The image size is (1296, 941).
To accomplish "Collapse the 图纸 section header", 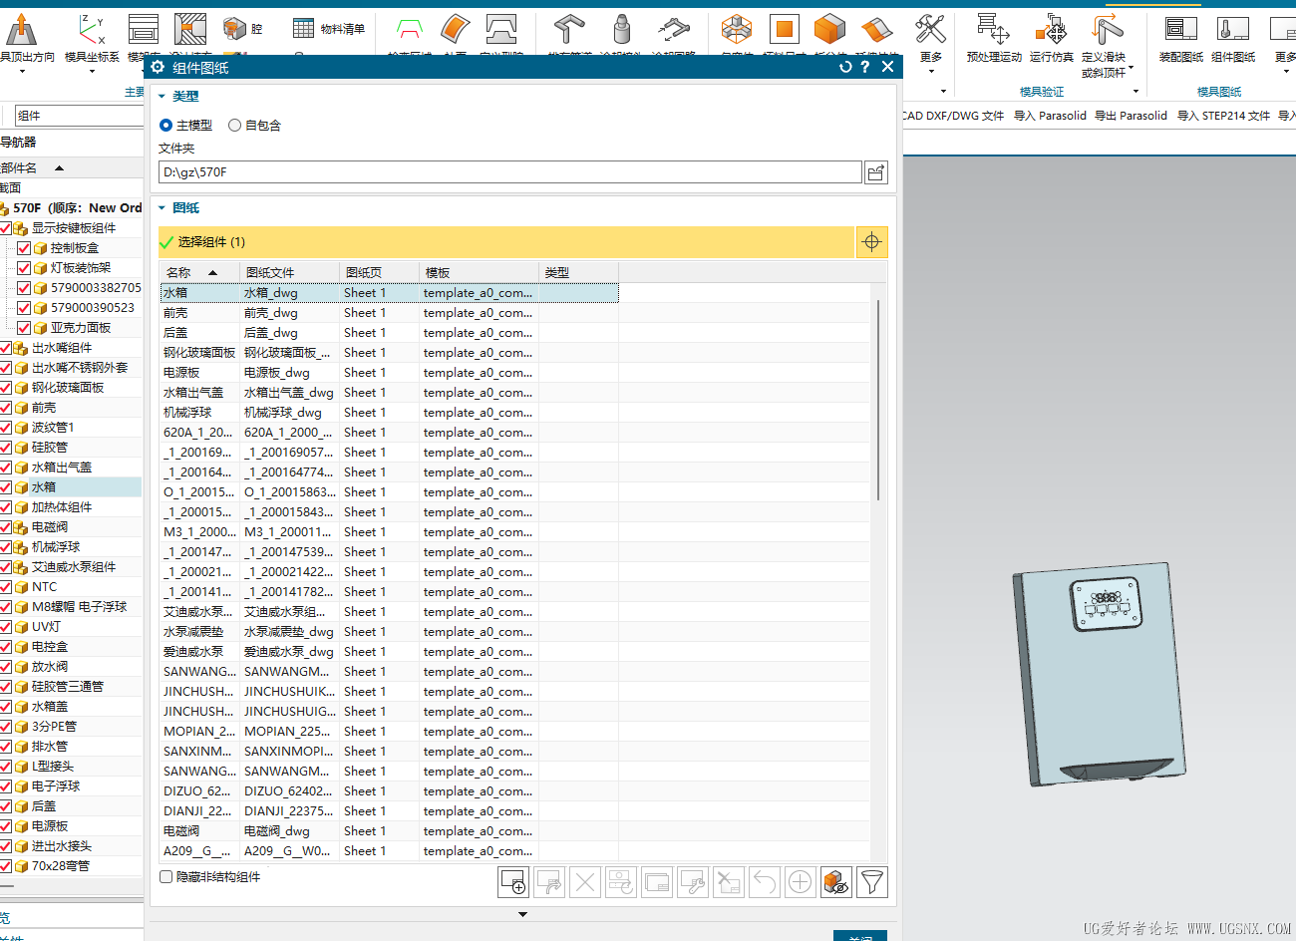I will click(x=162, y=207).
